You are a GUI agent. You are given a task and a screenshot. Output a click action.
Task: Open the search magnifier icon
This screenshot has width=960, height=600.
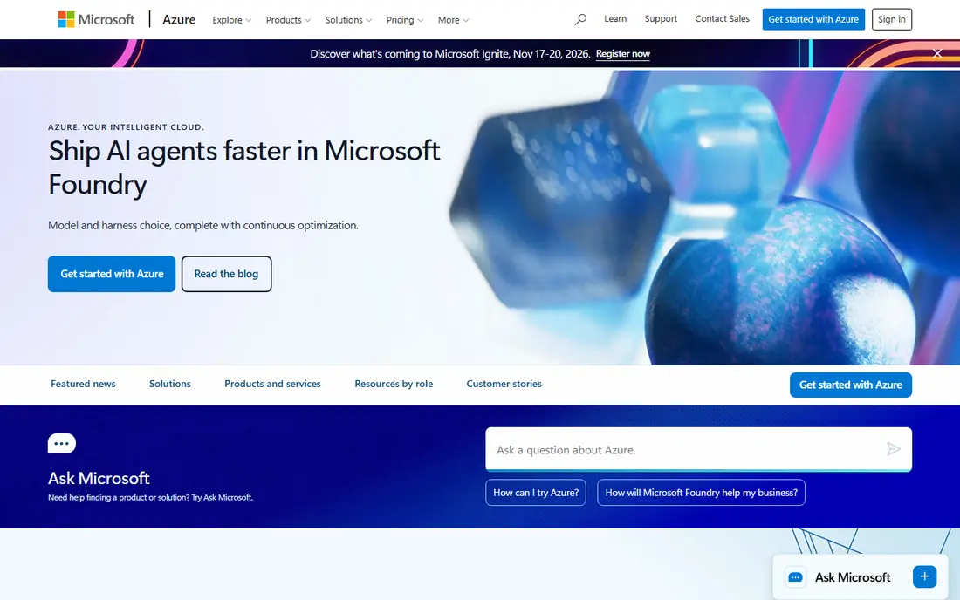point(580,19)
